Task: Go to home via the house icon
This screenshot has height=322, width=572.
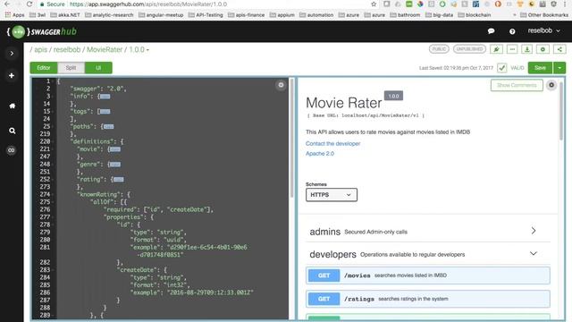Action: click(x=12, y=106)
